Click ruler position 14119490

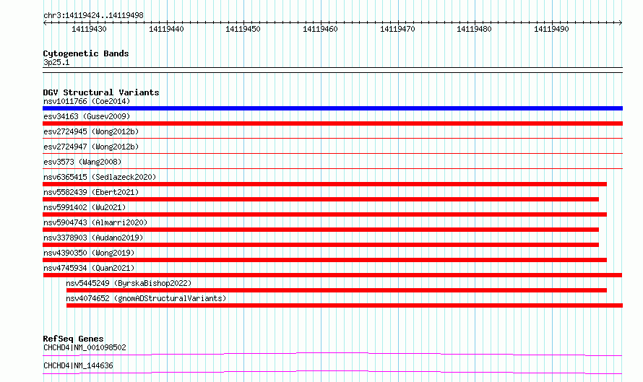pos(551,29)
